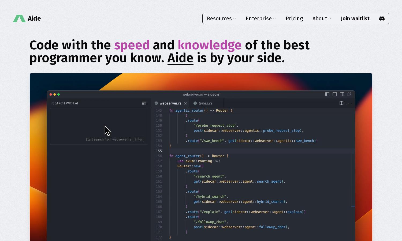Click the Enter key hint button
402x241 pixels.
pos(139,140)
